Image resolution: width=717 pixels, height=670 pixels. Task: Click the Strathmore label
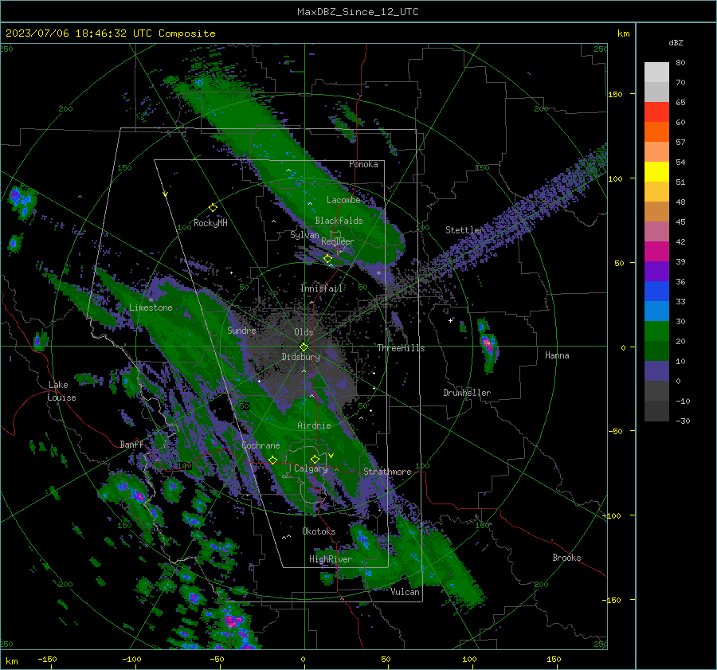(387, 472)
